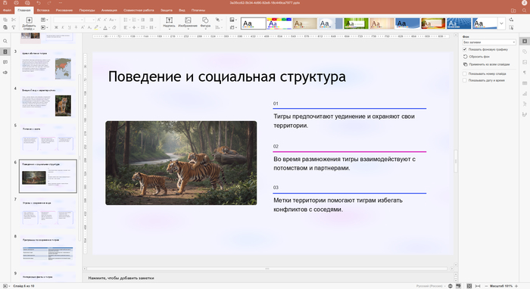Image resolution: width=530 pixels, height=289 pixels.
Task: Select slide 8 thumbnail with table
Action: click(x=48, y=250)
